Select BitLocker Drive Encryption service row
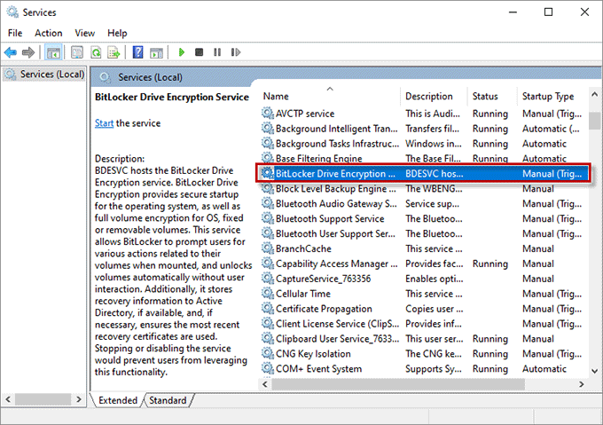Viewport: 603px width, 425px height. click(x=423, y=174)
